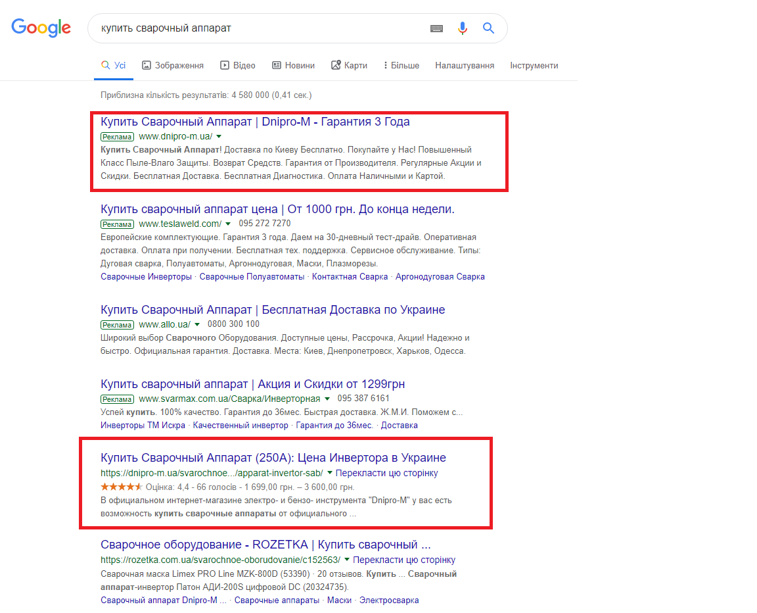Screen dimensions: 757x613
Task: Open the Новини news tab
Action: [293, 65]
